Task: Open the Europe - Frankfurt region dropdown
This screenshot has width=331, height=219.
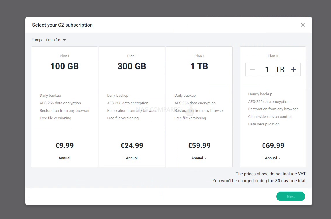Action: click(49, 40)
